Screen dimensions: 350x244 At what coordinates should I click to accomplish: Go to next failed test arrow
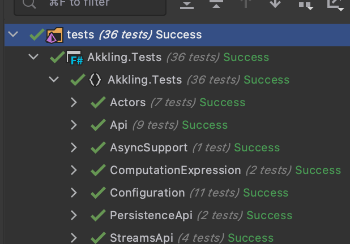tap(275, 3)
